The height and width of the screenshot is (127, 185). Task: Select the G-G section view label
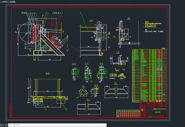pos(47,73)
